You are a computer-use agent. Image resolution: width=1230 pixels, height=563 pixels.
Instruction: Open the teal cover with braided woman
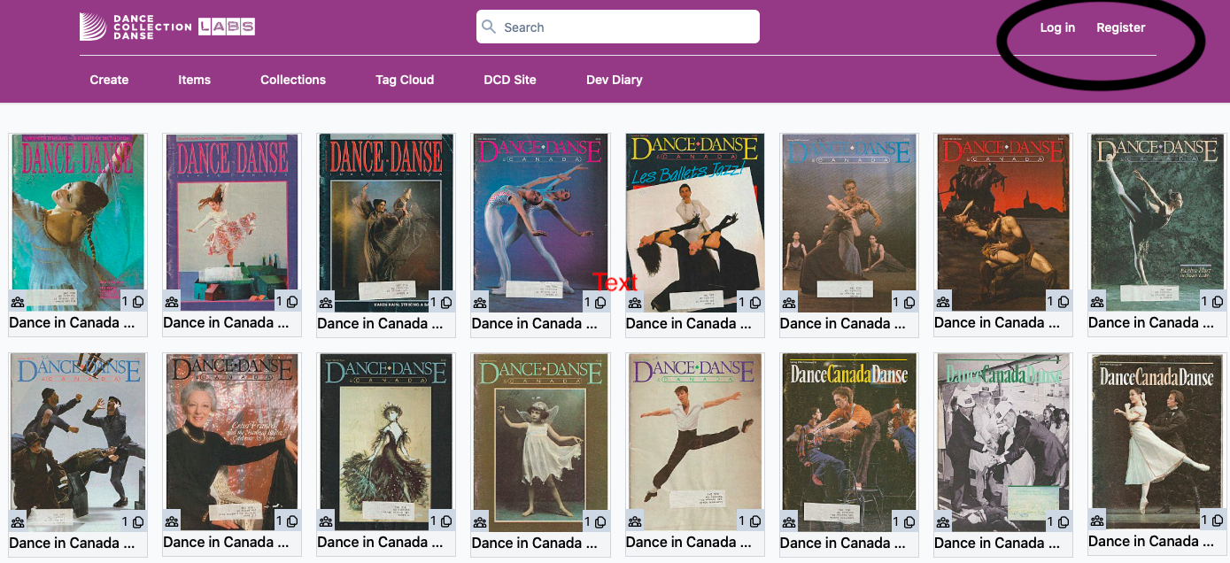(x=78, y=222)
